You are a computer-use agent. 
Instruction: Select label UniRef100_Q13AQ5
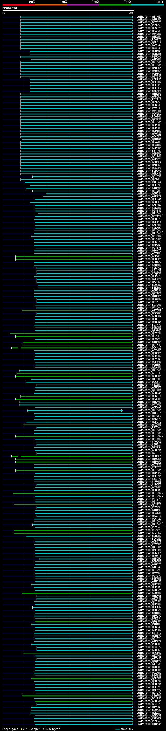tap(149, 330)
